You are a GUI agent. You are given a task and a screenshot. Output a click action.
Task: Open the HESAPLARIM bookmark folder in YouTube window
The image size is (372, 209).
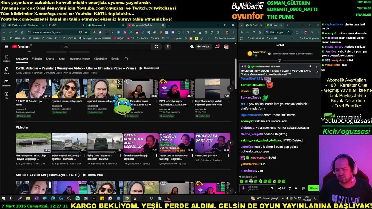coord(18,38)
